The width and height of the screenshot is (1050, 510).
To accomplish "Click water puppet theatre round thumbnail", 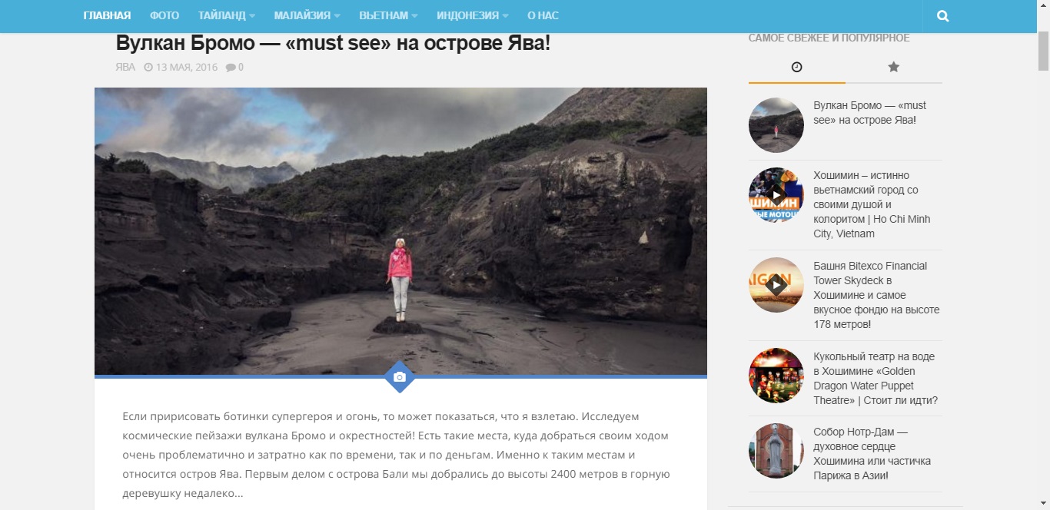I will click(x=776, y=376).
